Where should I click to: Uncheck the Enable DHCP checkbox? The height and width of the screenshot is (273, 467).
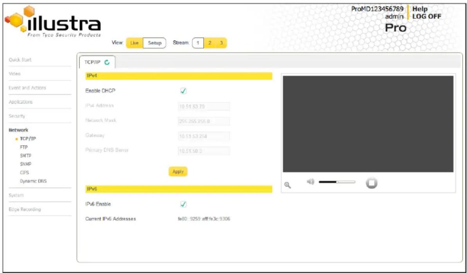click(x=184, y=91)
